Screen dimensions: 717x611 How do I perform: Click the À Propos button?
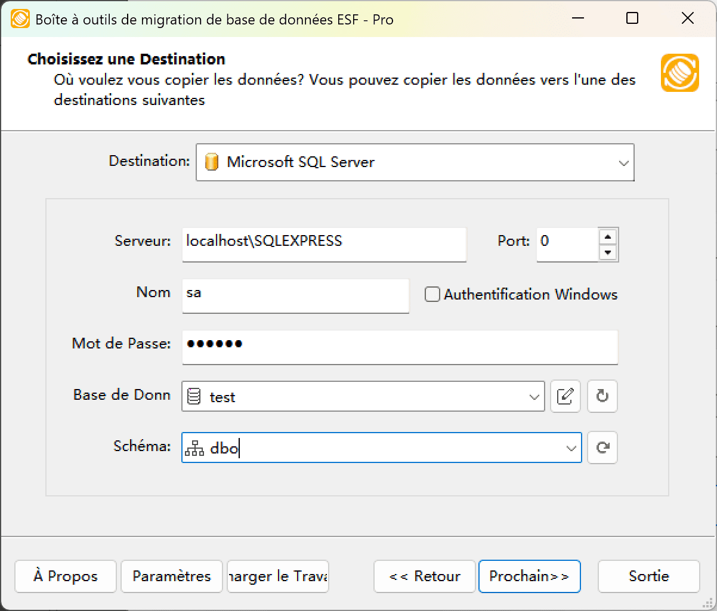pos(65,576)
